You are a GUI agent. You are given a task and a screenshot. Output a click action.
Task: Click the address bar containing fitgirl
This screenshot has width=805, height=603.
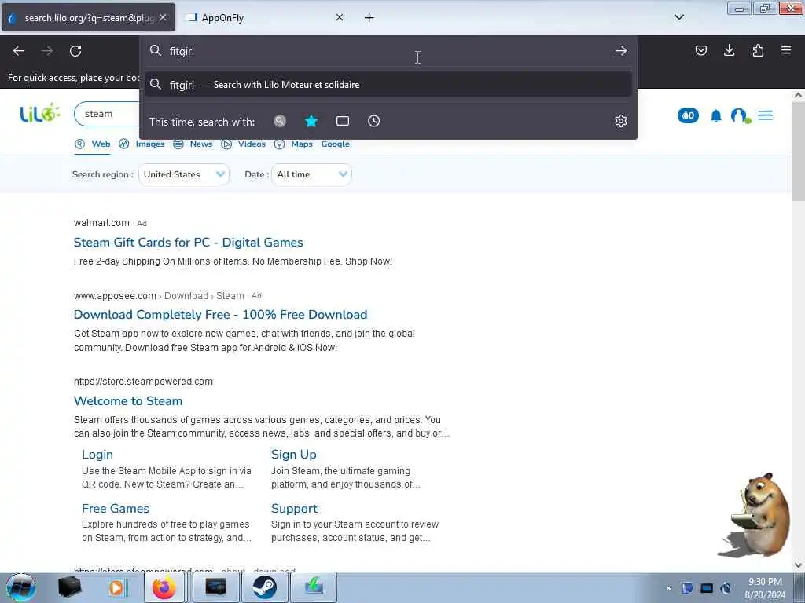pyautogui.click(x=388, y=51)
